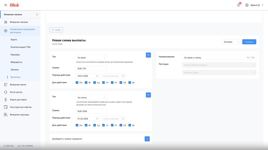Open Маршруты in the sidebar
The height and width of the screenshot is (150, 268).
[16, 62]
